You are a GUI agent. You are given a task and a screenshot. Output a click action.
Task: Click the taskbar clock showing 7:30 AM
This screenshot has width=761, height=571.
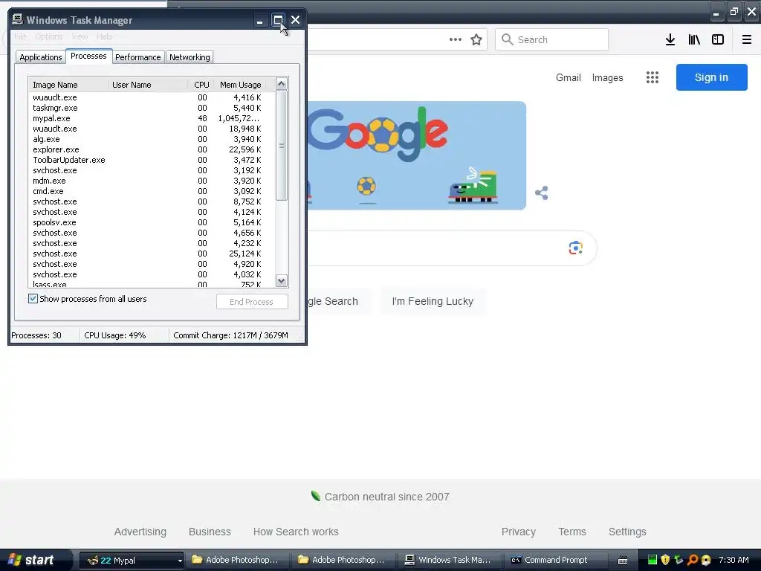734,560
